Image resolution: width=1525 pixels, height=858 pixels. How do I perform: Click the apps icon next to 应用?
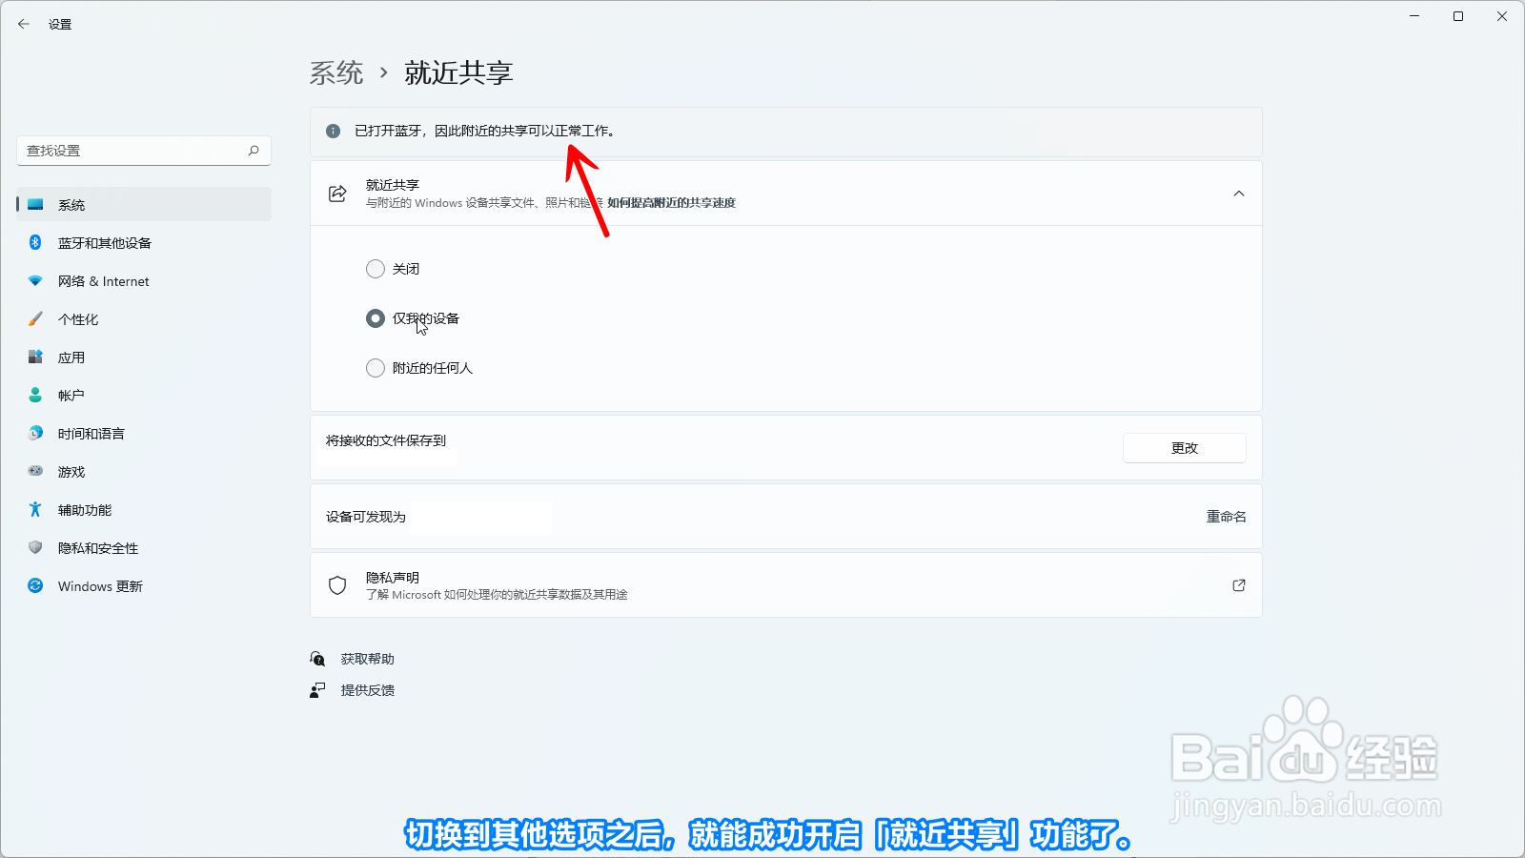coord(35,357)
